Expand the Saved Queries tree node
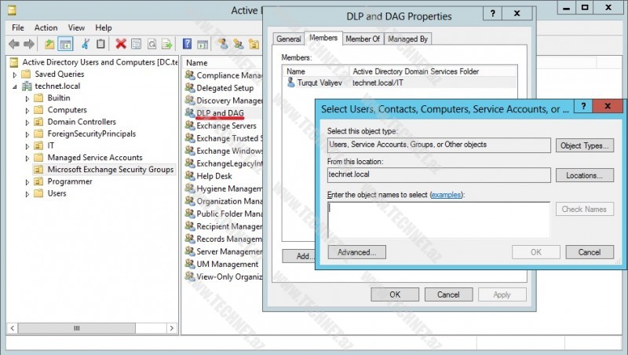628x355 pixels. tap(15, 74)
